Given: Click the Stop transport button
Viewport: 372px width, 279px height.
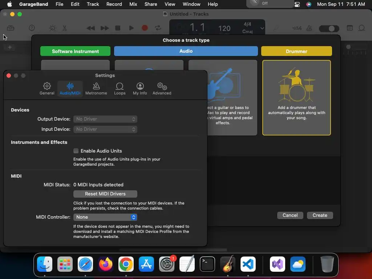Looking at the screenshot, I should [x=118, y=28].
